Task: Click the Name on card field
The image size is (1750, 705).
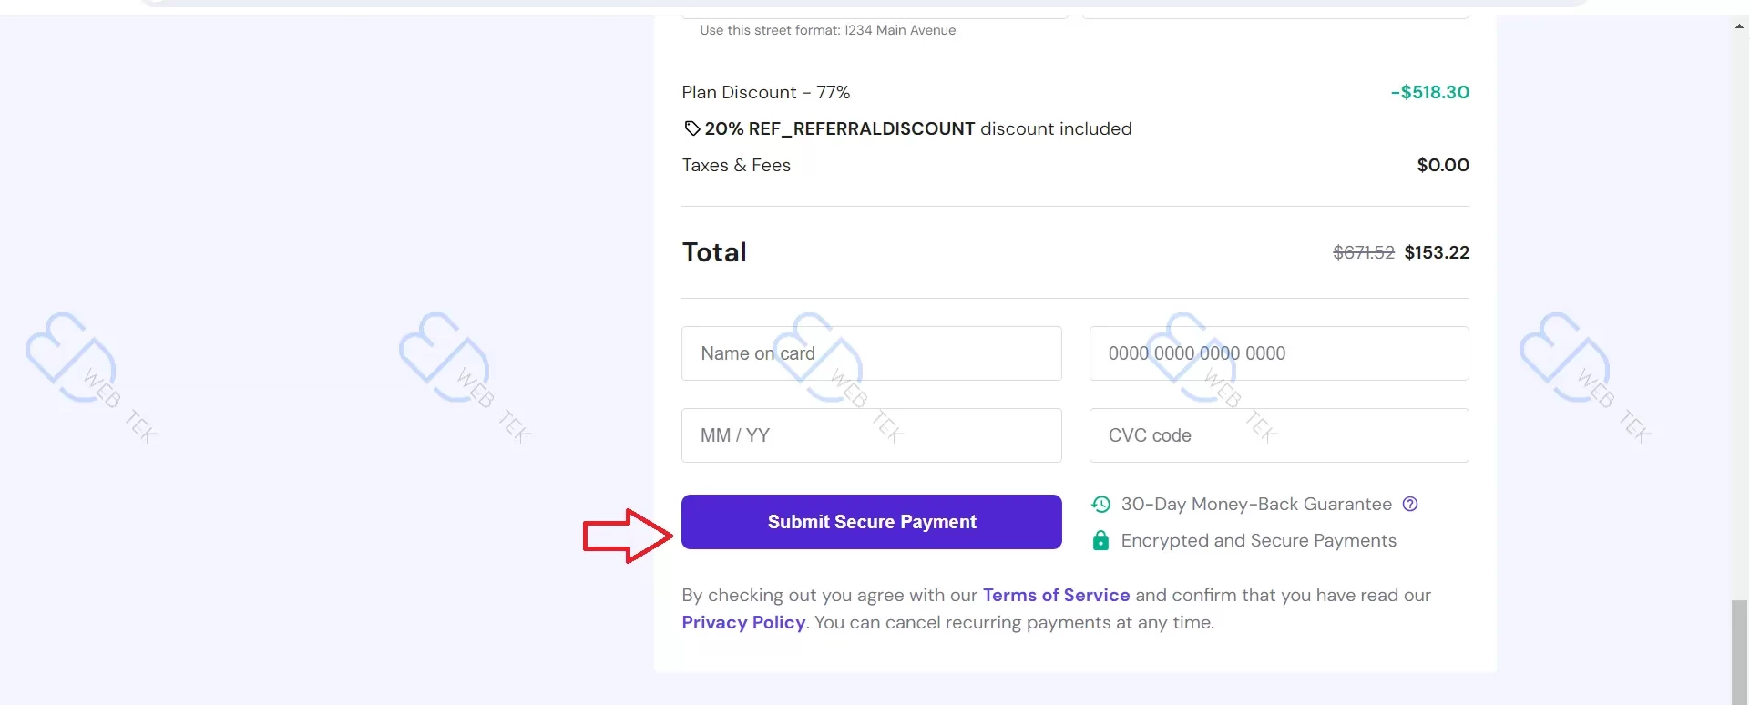Action: [x=872, y=353]
